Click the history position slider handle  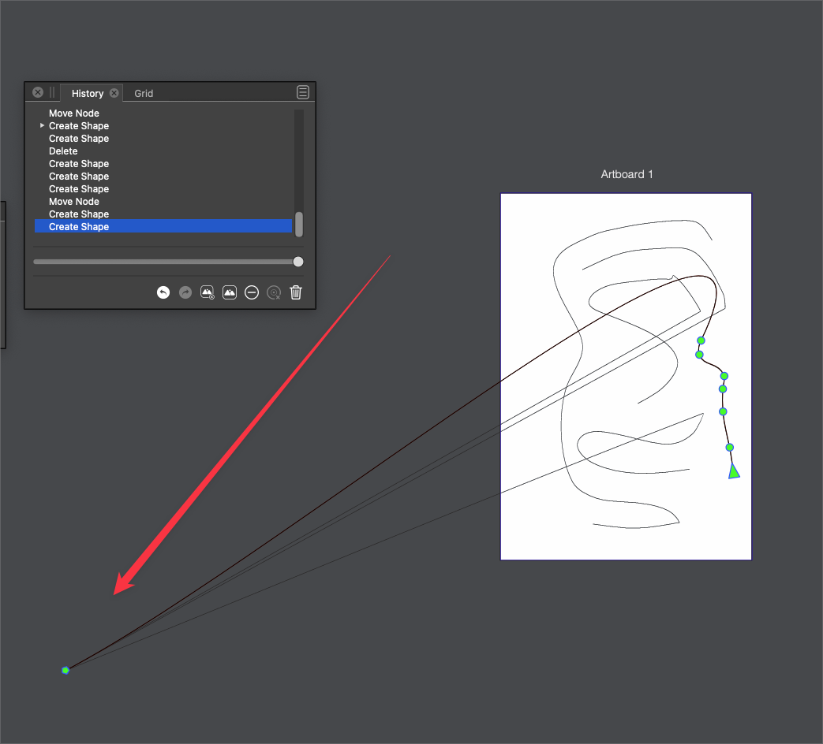click(298, 262)
